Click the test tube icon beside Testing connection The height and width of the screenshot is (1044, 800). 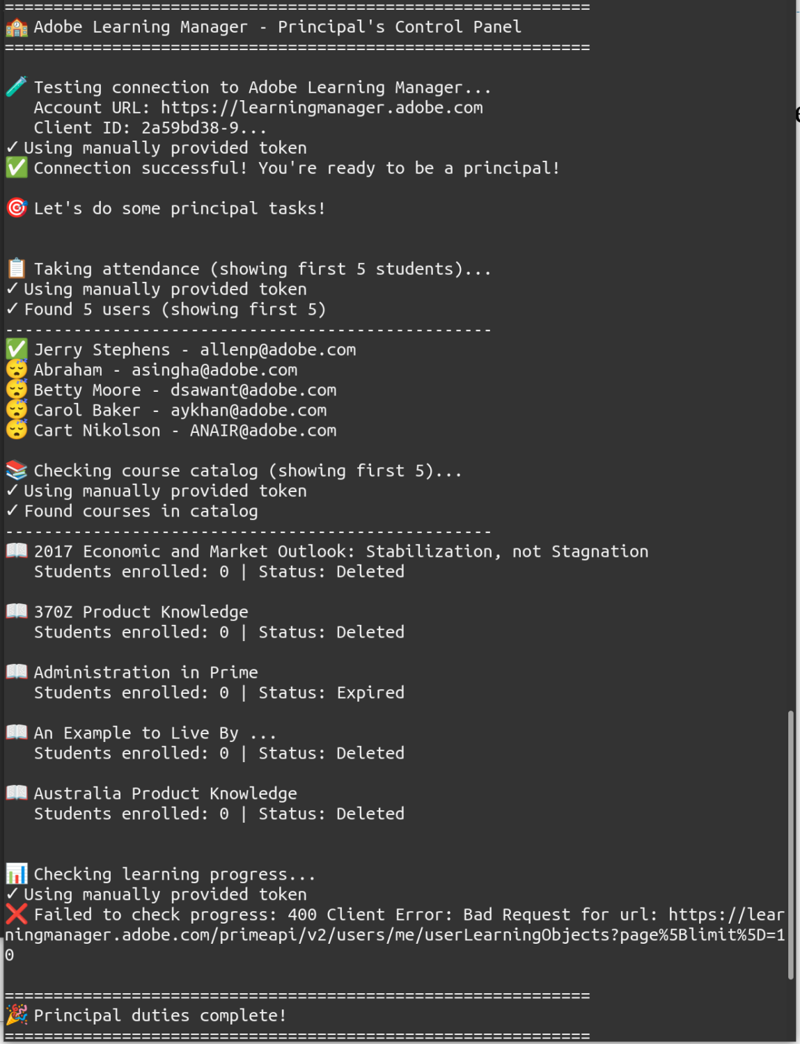tap(17, 87)
